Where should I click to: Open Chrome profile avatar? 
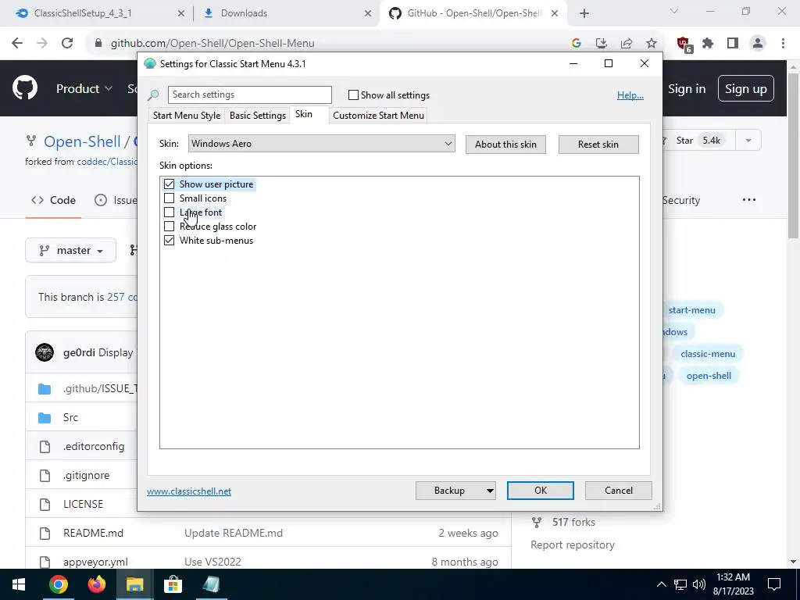point(758,44)
